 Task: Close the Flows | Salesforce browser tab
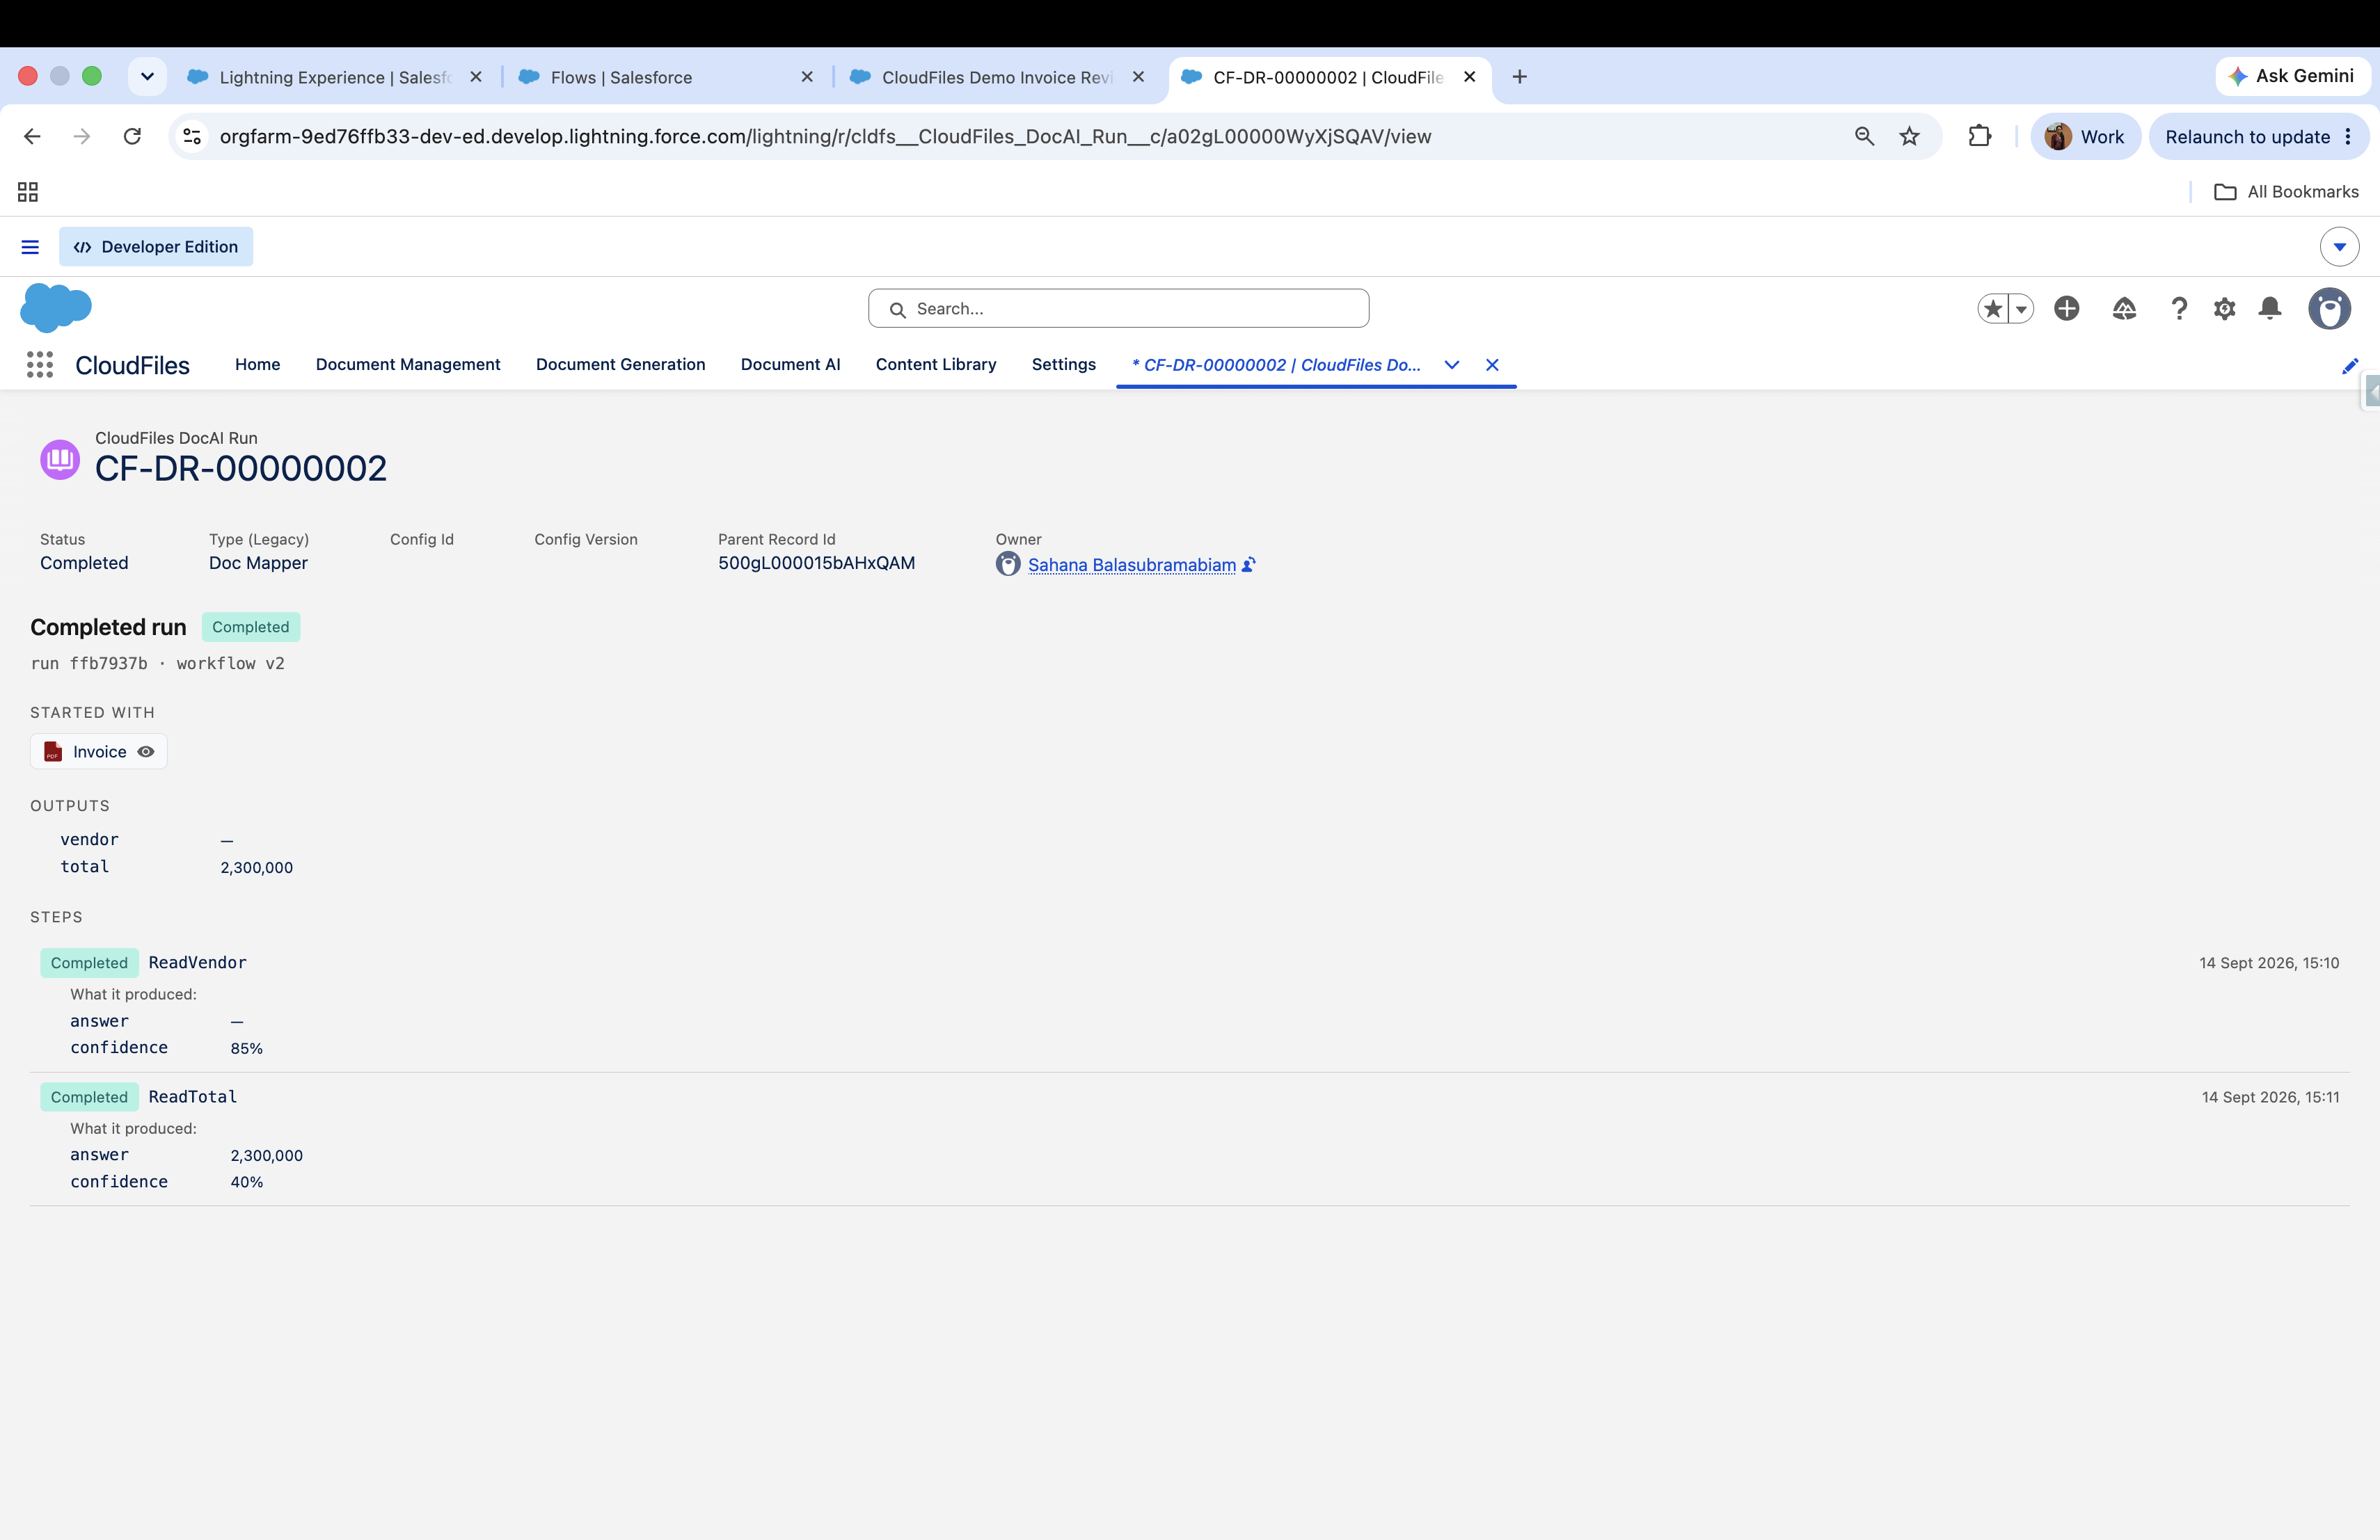pyautogui.click(x=807, y=77)
